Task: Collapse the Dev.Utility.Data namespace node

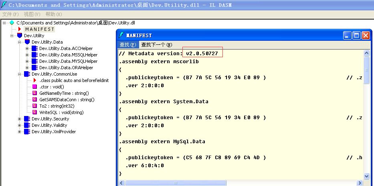Action: pyautogui.click(x=20, y=42)
